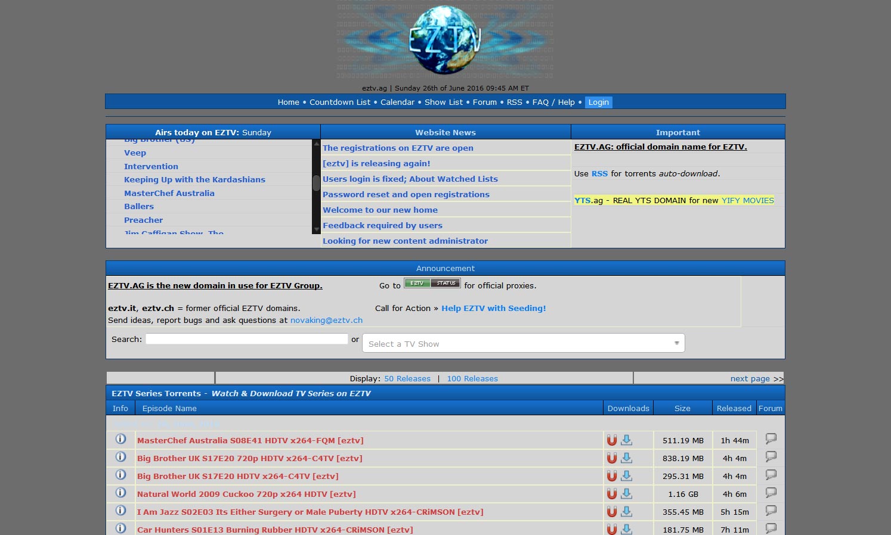The image size is (891, 535).
Task: Download torrent file for Natural World Cuckoo
Action: point(626,494)
